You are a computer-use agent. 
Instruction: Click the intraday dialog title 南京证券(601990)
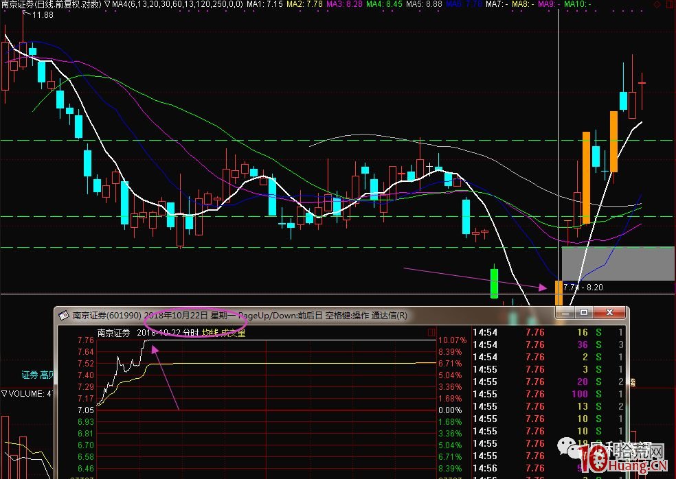106,315
